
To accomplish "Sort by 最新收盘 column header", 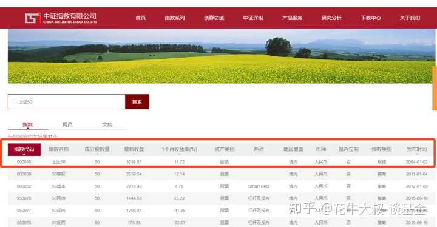I will tap(134, 149).
